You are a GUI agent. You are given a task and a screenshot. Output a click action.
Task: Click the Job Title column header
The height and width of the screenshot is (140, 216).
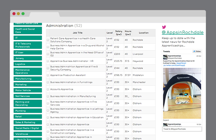tap(77, 33)
